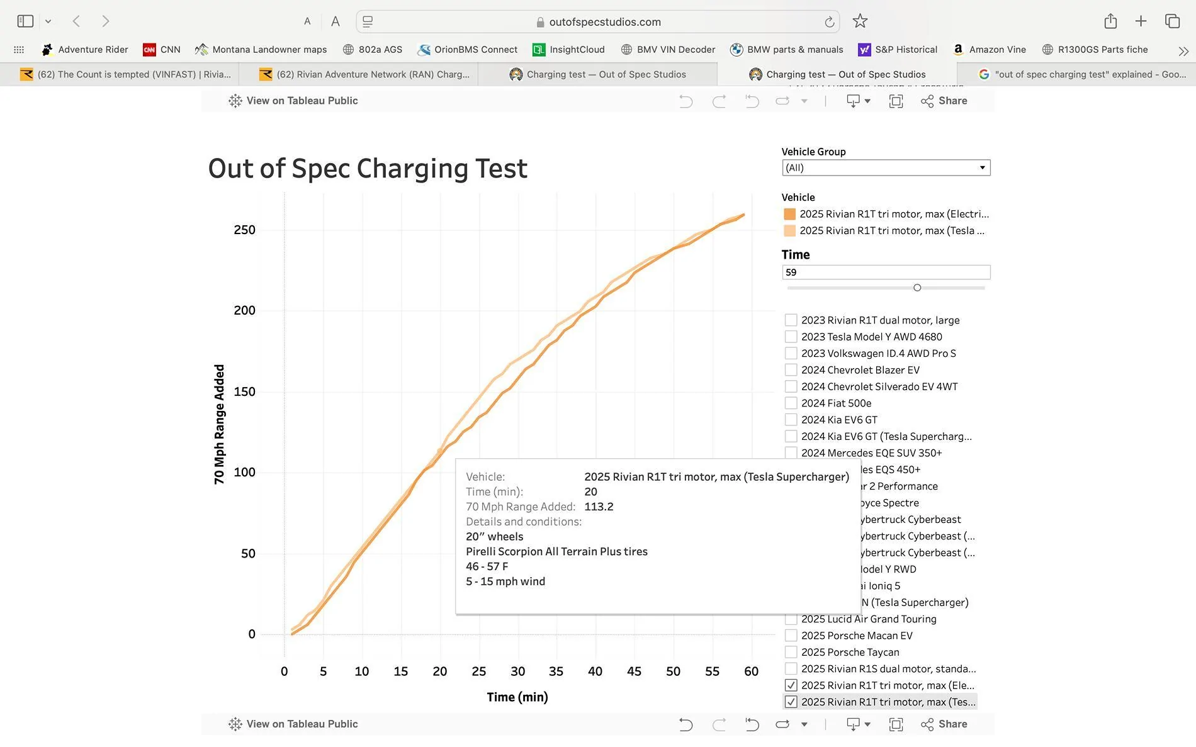Expand the top refresh options arrow
1196x747 pixels.
(x=804, y=101)
